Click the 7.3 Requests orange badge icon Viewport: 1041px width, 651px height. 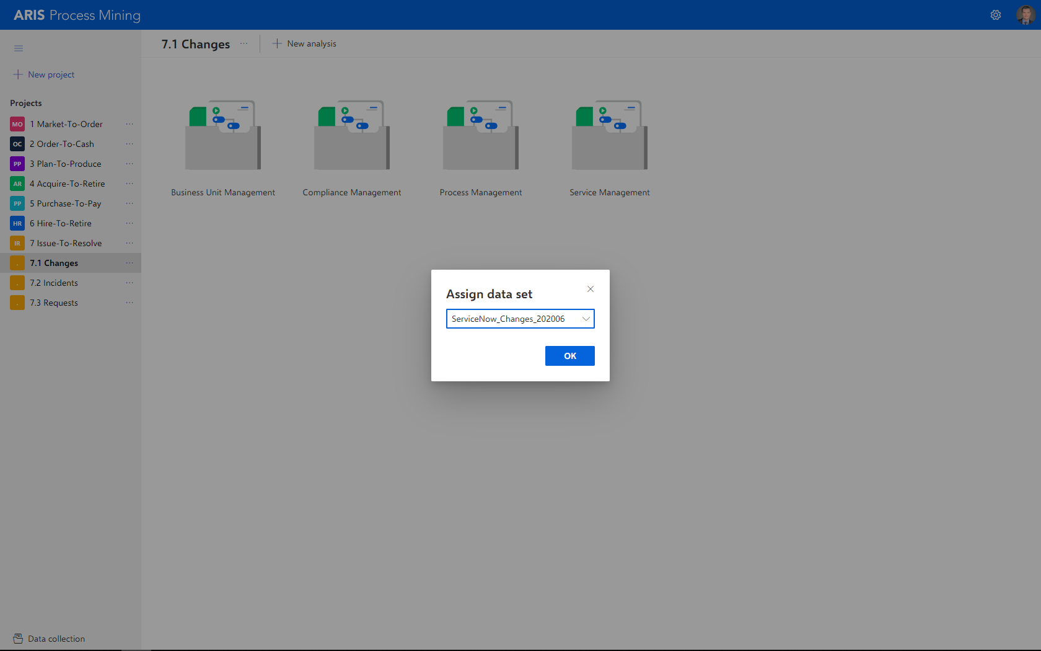[17, 303]
